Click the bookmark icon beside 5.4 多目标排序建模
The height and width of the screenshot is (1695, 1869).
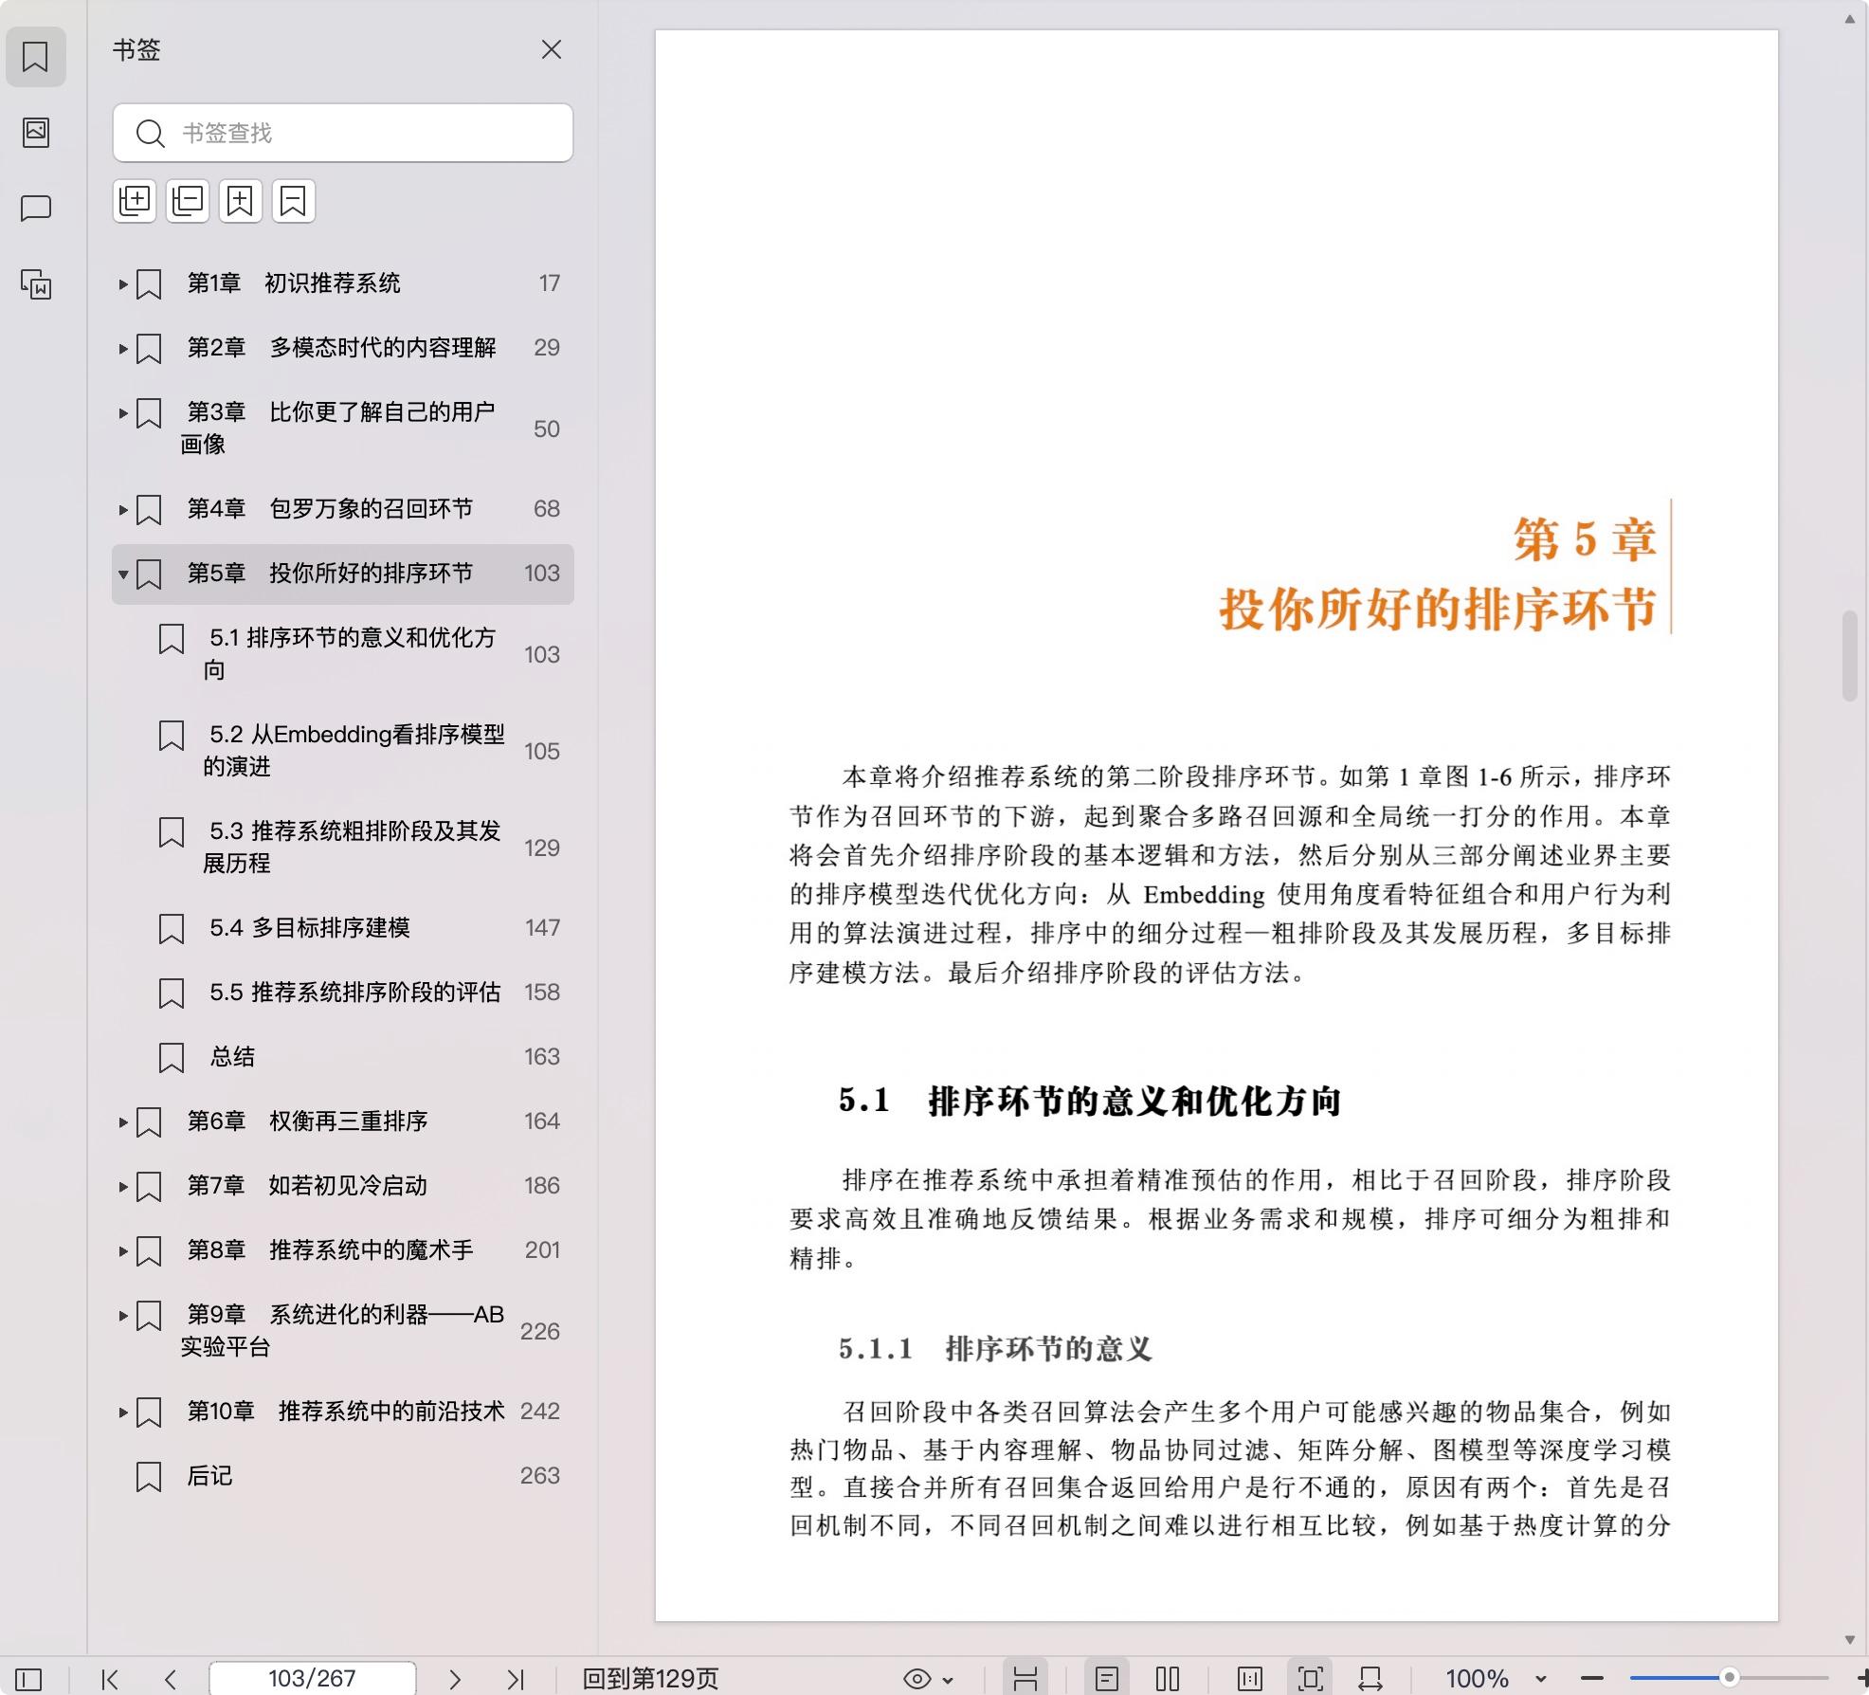(172, 928)
